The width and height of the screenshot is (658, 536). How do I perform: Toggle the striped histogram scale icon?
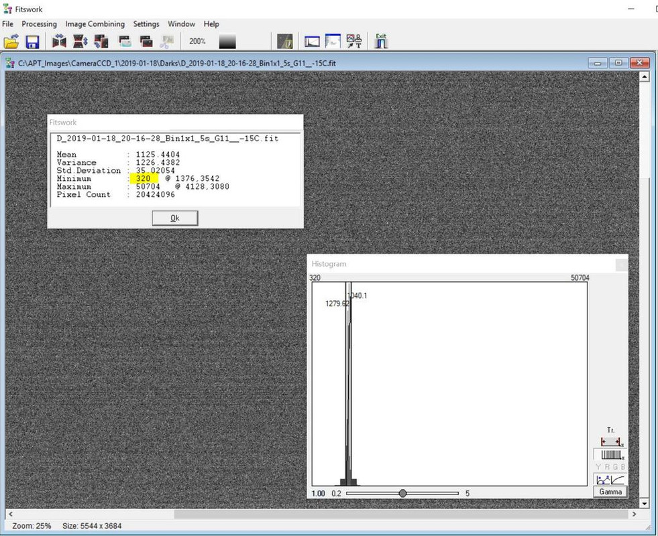(610, 455)
